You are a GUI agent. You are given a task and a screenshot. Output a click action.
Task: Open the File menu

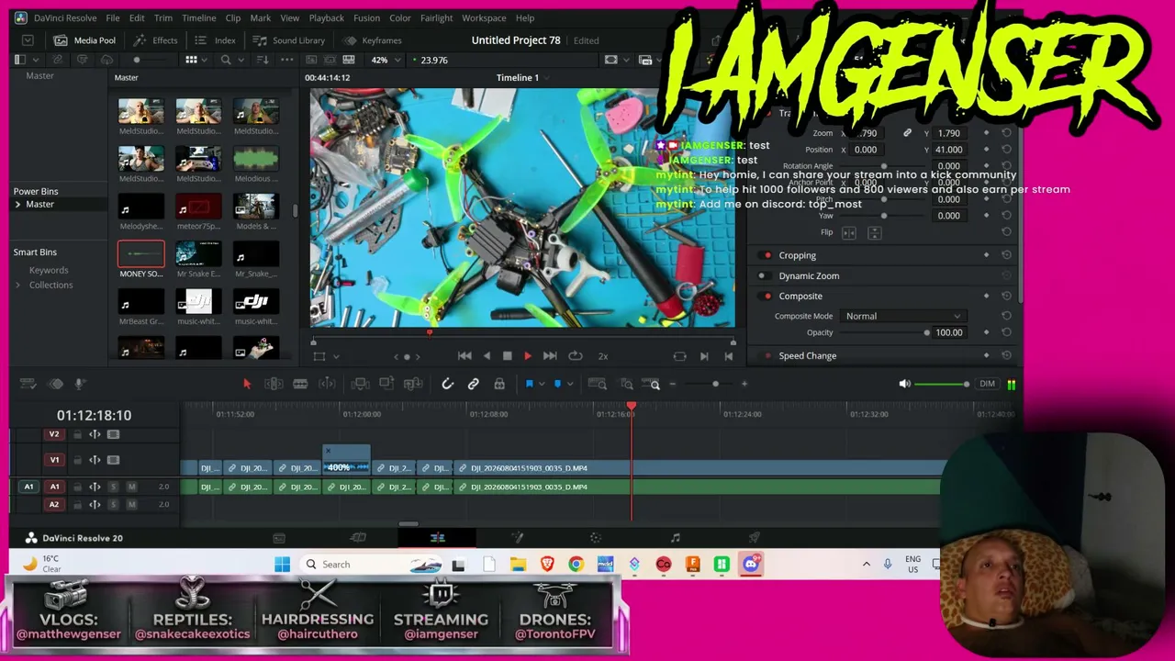pyautogui.click(x=113, y=17)
